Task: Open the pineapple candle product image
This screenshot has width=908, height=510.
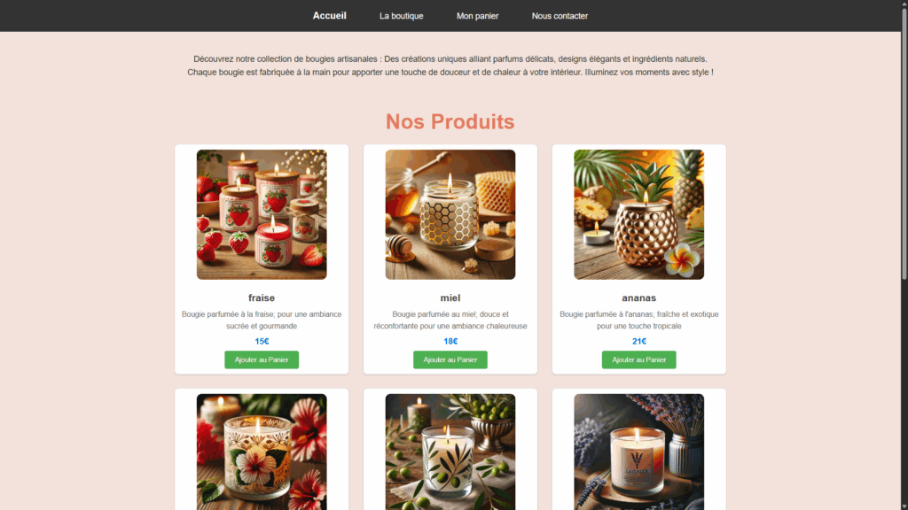Action: [x=638, y=214]
